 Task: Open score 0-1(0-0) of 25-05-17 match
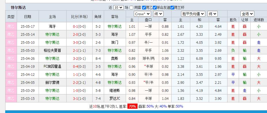click(x=79, y=27)
